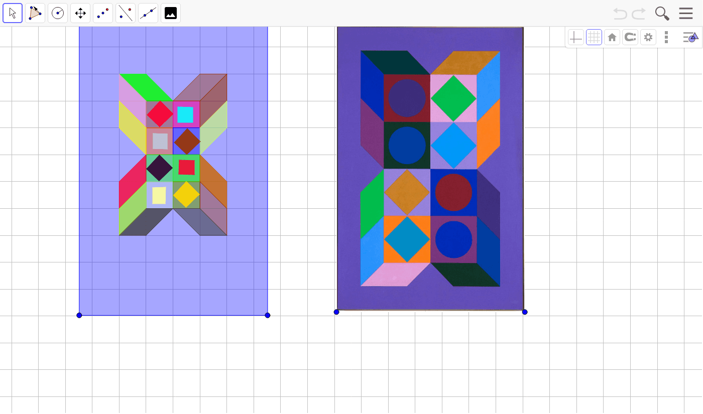Click the green diamond in the painting
The width and height of the screenshot is (703, 414).
pyautogui.click(x=453, y=98)
